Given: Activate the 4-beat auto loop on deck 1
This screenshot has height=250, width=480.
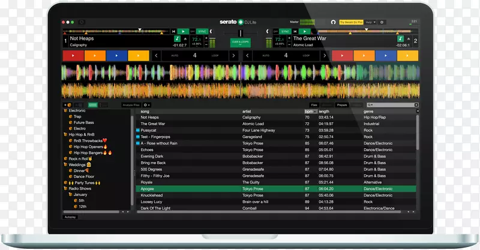Looking at the screenshot, I should (194, 56).
